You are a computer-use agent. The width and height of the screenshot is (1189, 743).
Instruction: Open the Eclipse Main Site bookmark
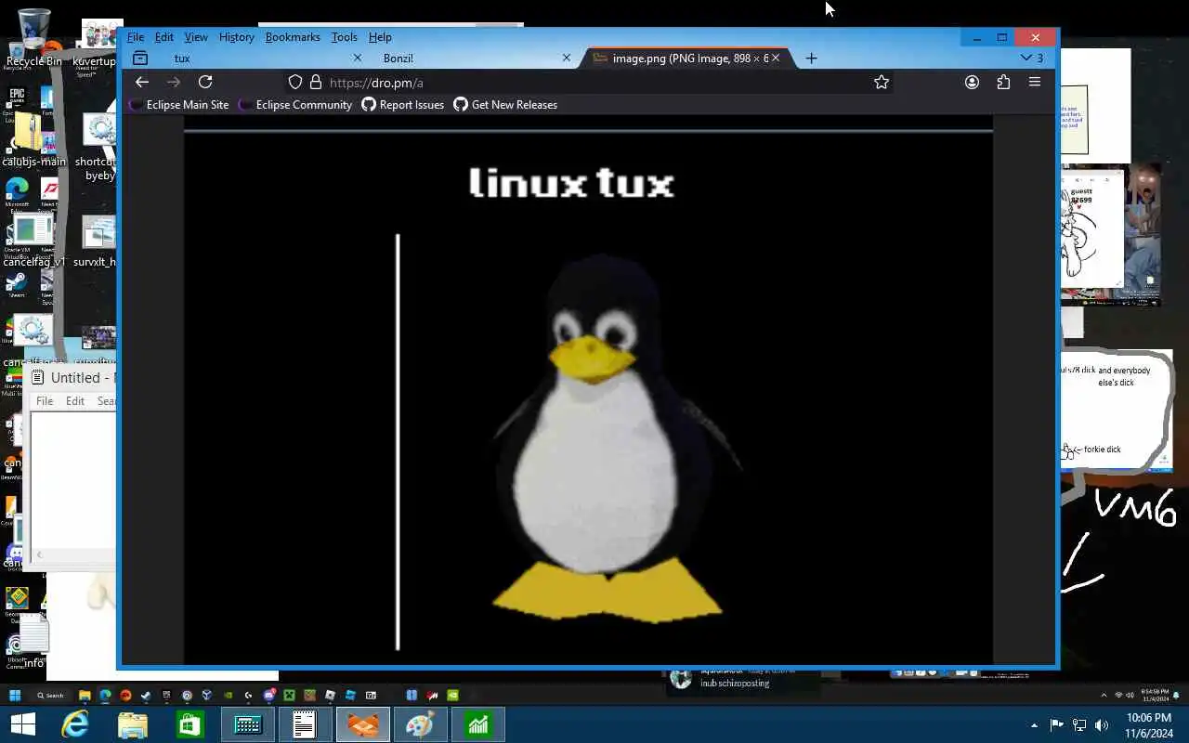pos(179,105)
